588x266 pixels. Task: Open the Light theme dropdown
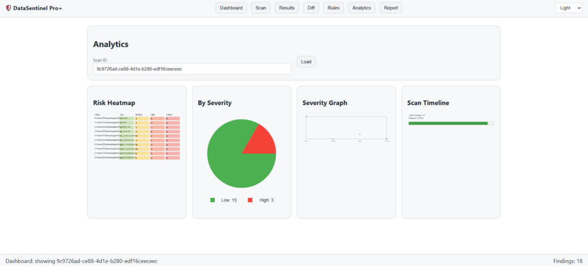tap(569, 8)
